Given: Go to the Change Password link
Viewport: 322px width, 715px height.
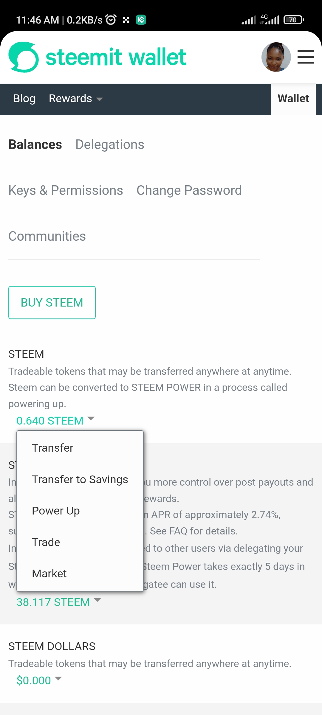Looking at the screenshot, I should click(189, 190).
